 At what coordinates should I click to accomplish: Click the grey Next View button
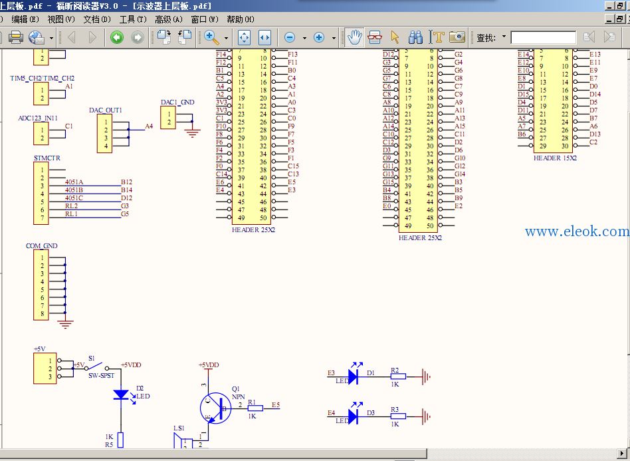pos(138,37)
